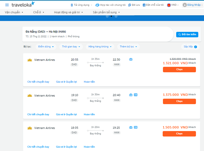Open the Vận chuyển menu

(14, 12)
